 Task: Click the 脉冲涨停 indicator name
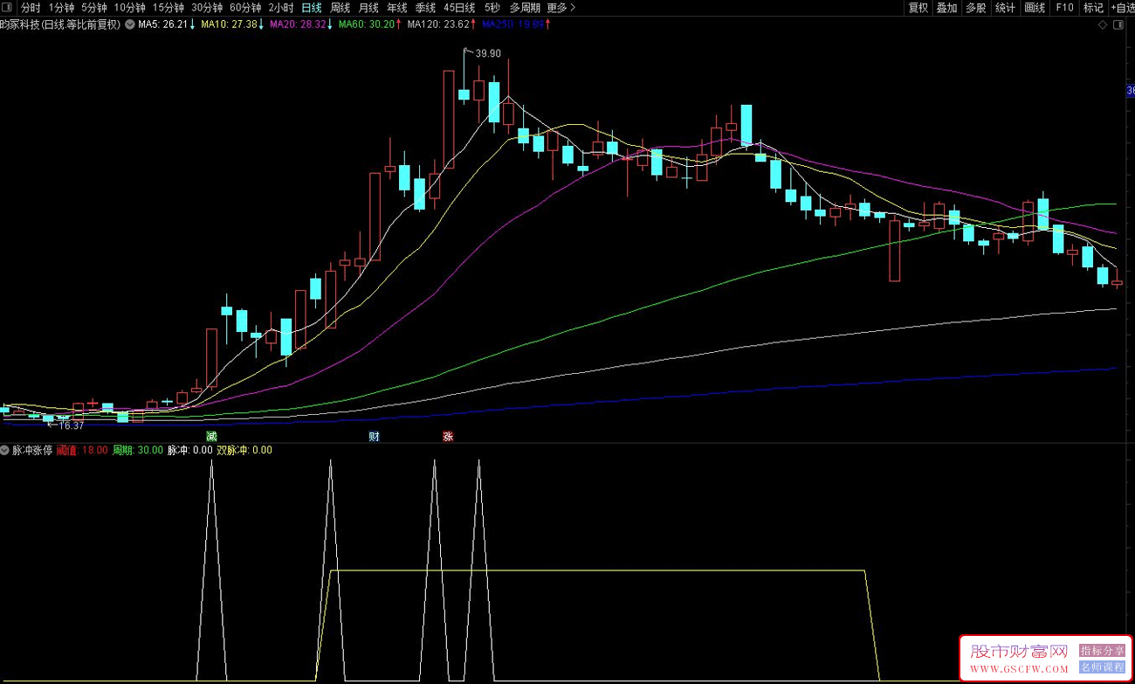32,451
